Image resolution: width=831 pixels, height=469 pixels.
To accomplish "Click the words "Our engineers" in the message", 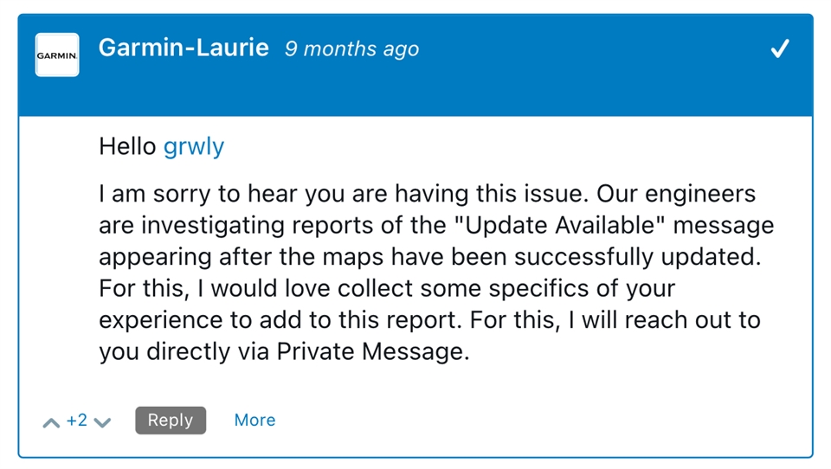I will click(676, 194).
